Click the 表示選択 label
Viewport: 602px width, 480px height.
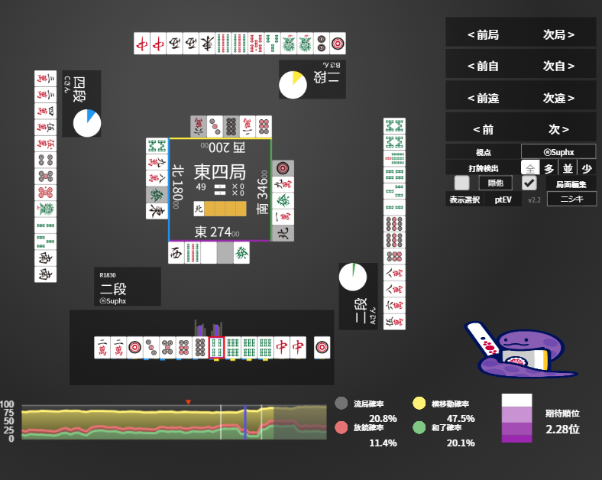[x=464, y=199]
